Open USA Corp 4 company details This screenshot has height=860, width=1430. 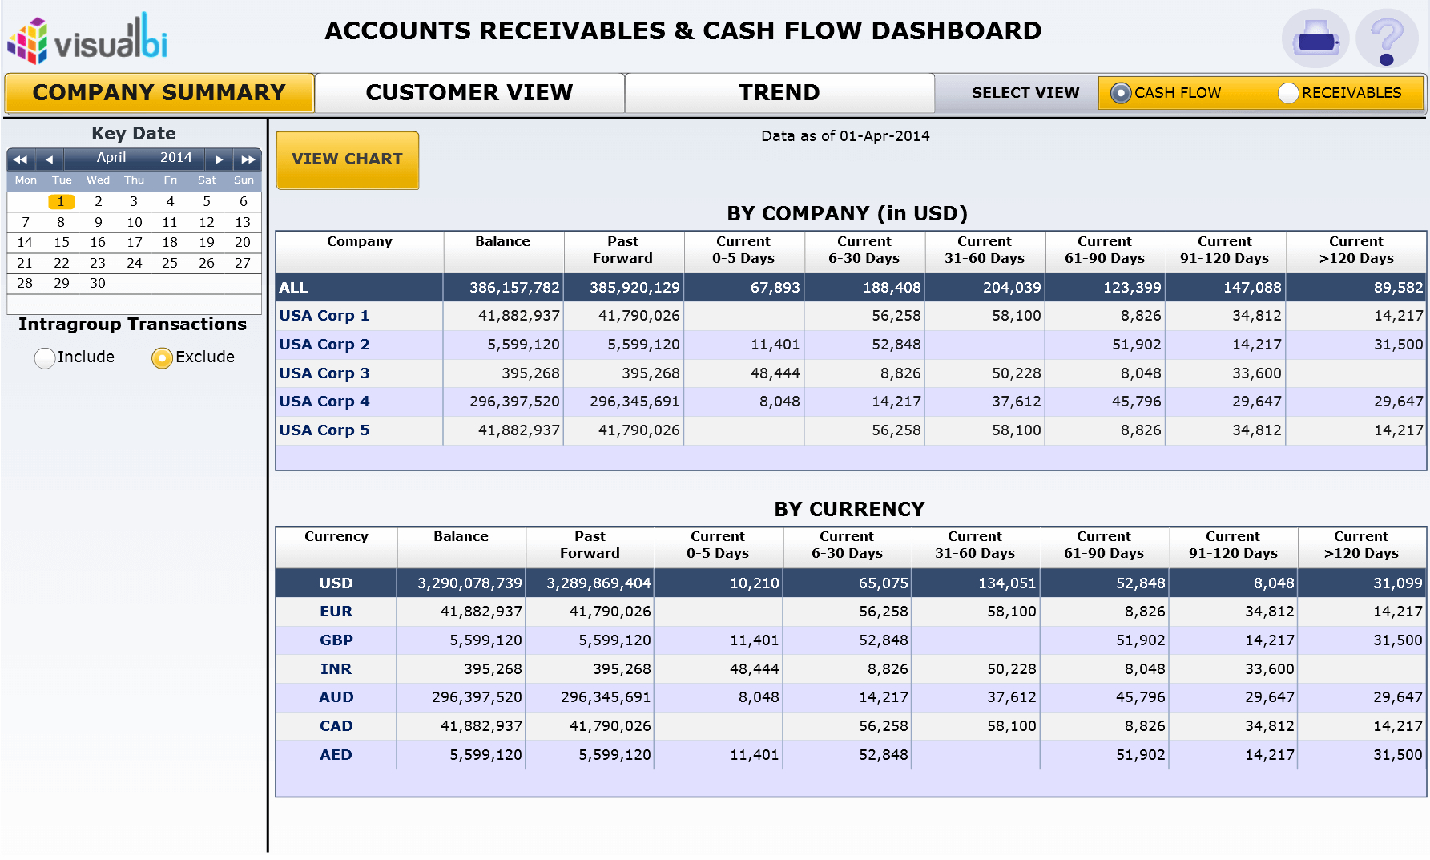[x=324, y=402]
